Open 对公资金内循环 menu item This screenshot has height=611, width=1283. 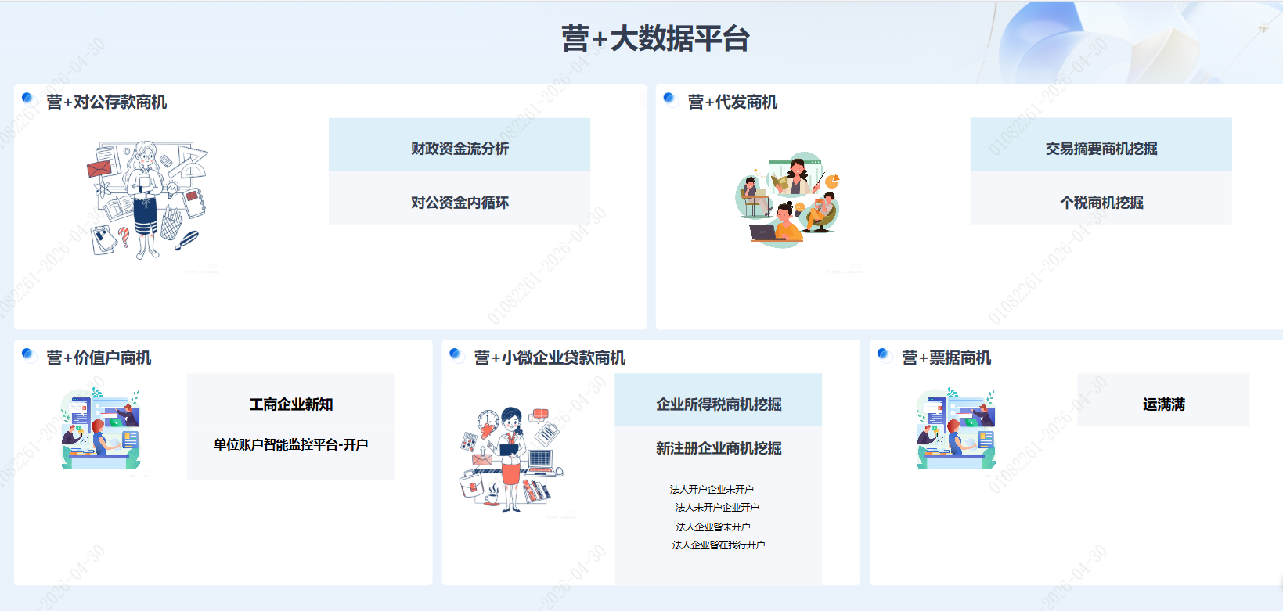pos(460,199)
